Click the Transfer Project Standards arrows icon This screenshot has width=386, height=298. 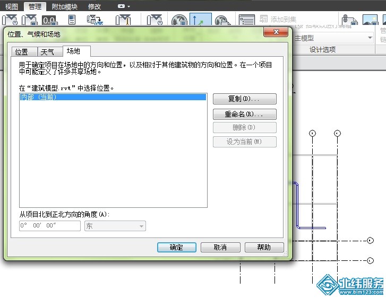[95, 20]
